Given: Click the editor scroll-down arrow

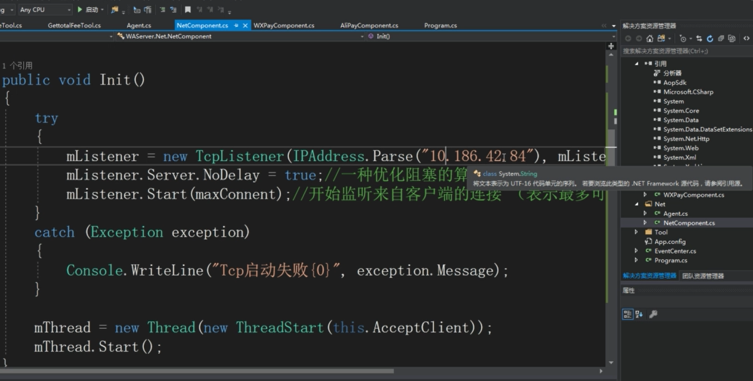Looking at the screenshot, I should (x=611, y=363).
